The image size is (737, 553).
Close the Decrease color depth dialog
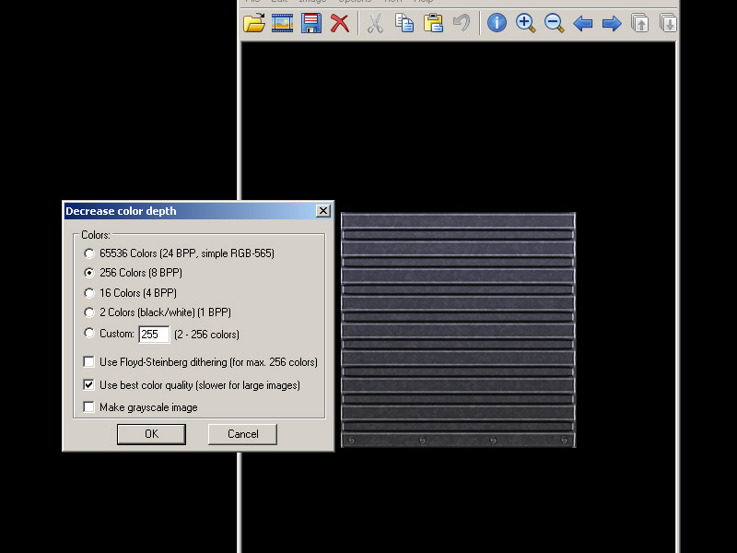point(323,211)
